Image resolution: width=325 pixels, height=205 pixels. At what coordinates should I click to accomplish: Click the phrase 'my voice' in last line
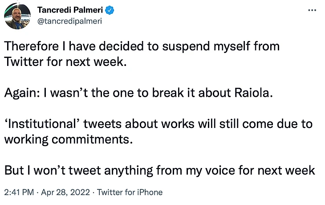tap(210, 171)
